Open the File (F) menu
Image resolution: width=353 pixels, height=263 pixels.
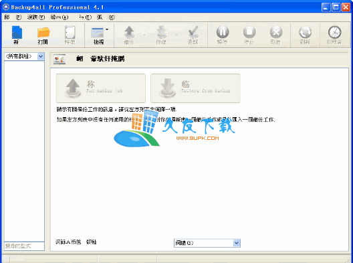pyautogui.click(x=13, y=17)
